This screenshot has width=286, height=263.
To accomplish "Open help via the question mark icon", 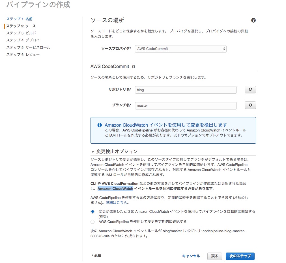I will [253, 20].
